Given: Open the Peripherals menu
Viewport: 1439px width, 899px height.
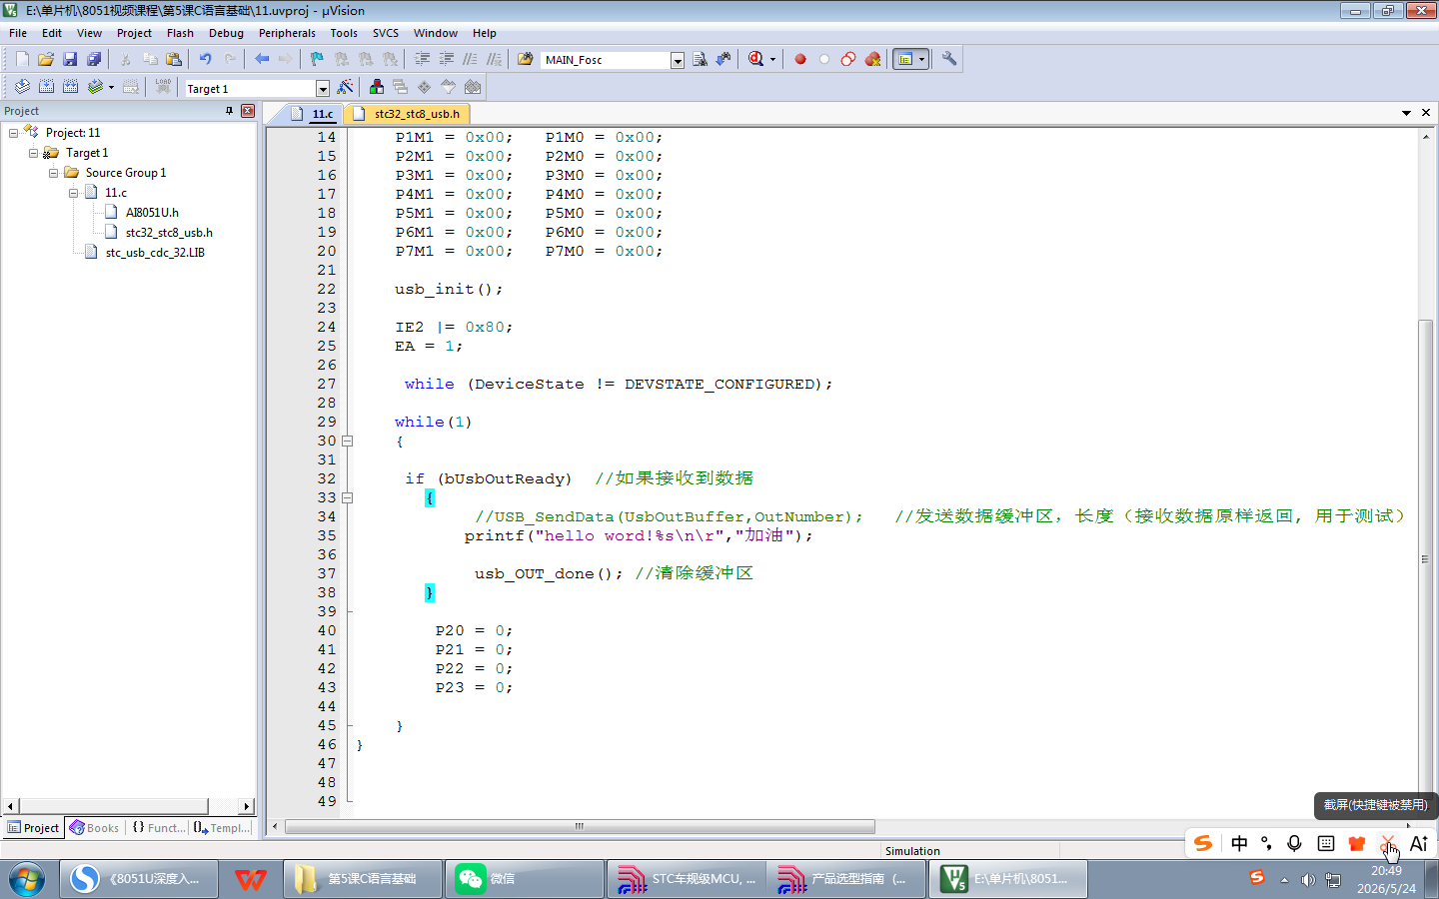Looking at the screenshot, I should coord(287,33).
